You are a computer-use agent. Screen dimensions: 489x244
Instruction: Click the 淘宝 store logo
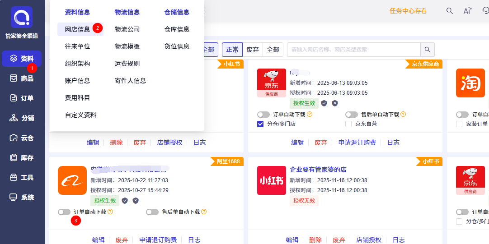point(470,83)
